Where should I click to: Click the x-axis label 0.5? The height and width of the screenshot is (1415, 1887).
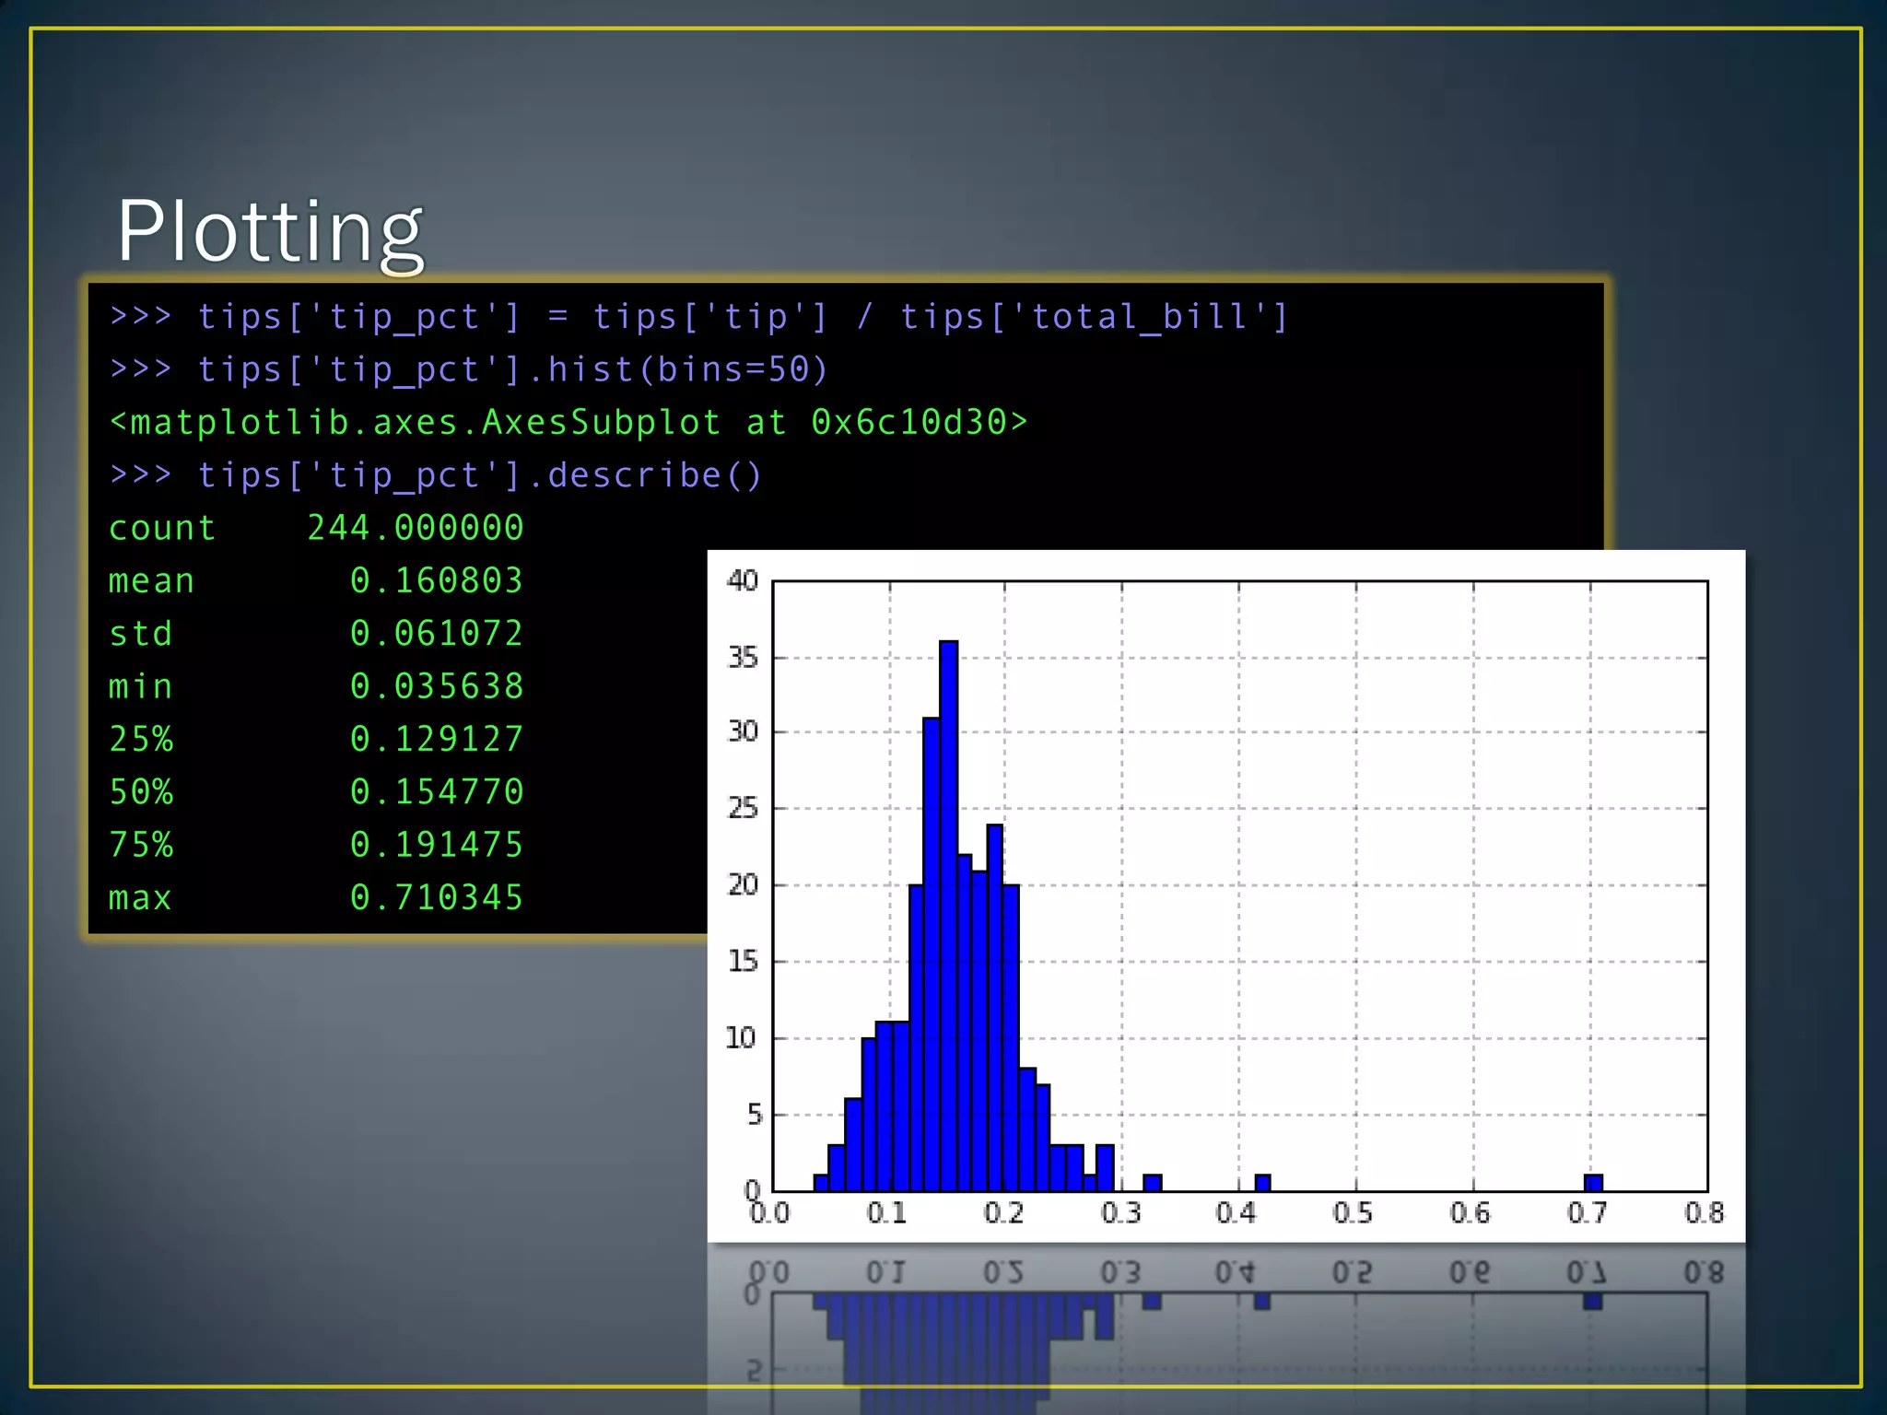[1353, 1212]
